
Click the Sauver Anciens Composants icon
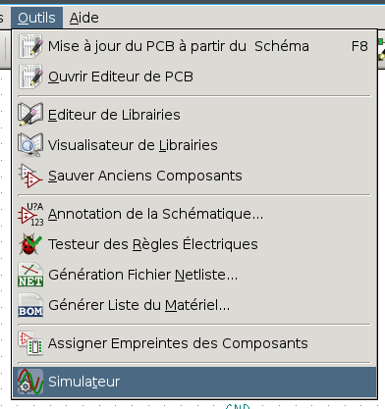[30, 176]
